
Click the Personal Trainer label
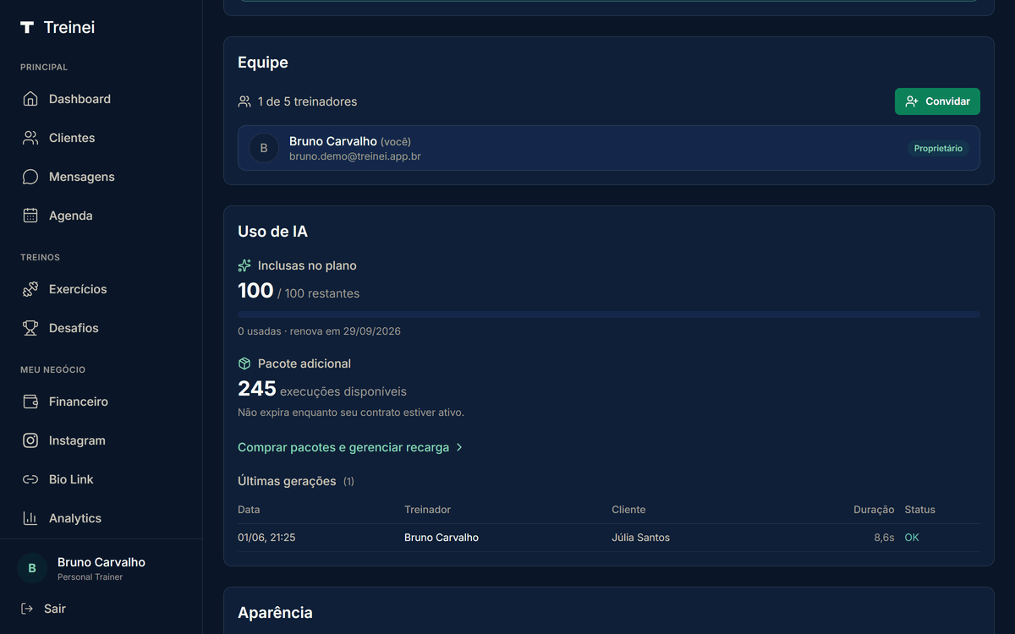[91, 577]
